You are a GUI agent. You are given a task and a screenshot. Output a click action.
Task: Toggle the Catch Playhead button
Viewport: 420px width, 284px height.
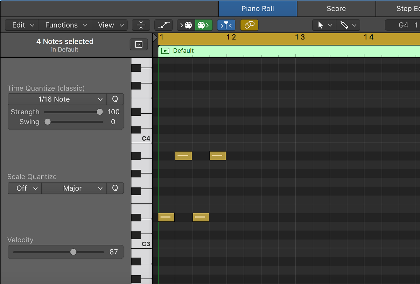pos(226,25)
